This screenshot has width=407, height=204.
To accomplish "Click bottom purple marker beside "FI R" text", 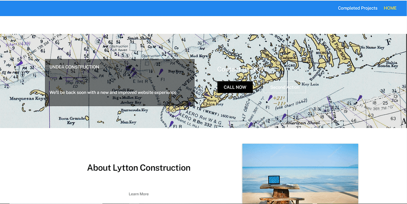I will [x=171, y=124].
